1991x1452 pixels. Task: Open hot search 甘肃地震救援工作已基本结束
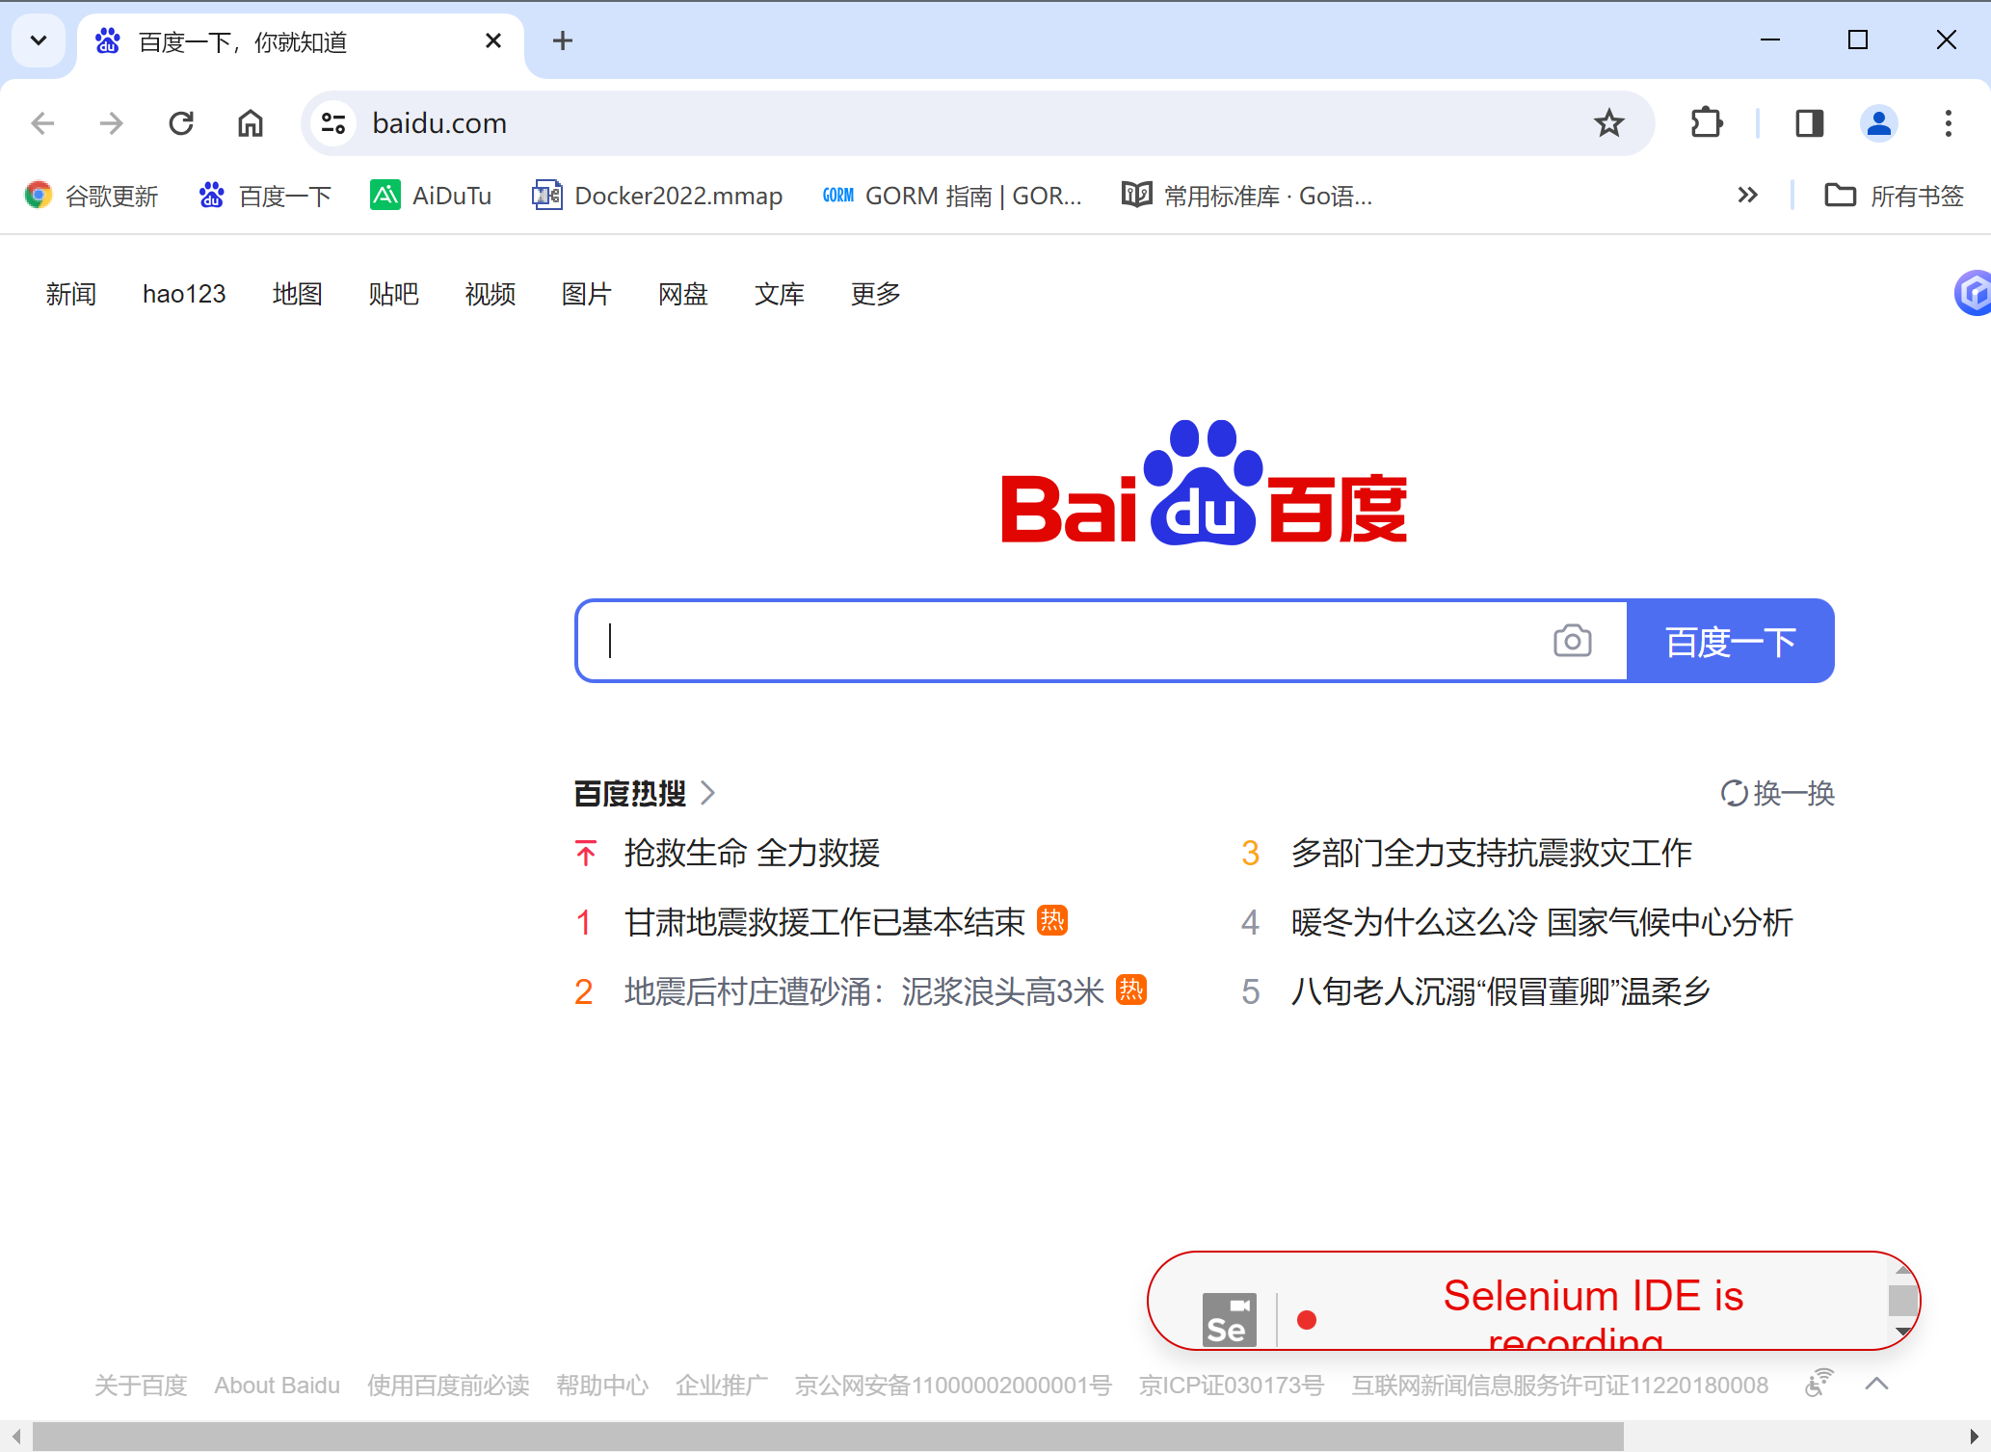[x=824, y=922]
